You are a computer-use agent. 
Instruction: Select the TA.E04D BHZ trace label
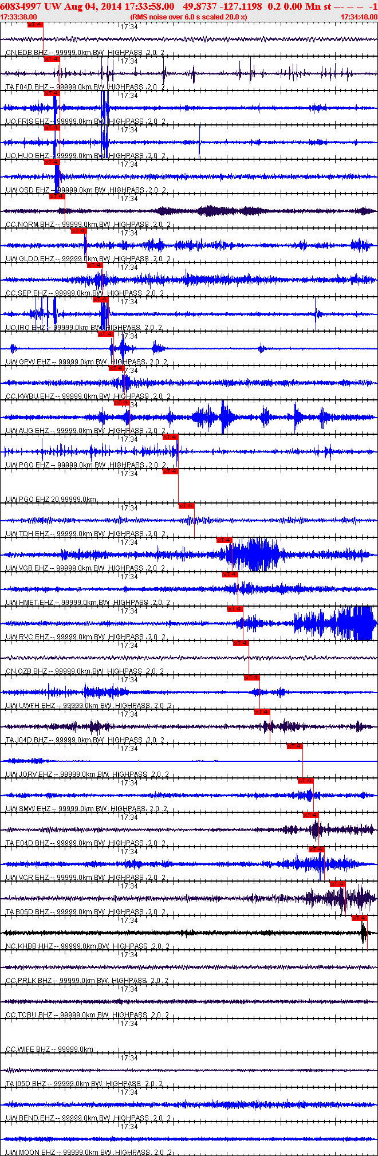(x=85, y=843)
